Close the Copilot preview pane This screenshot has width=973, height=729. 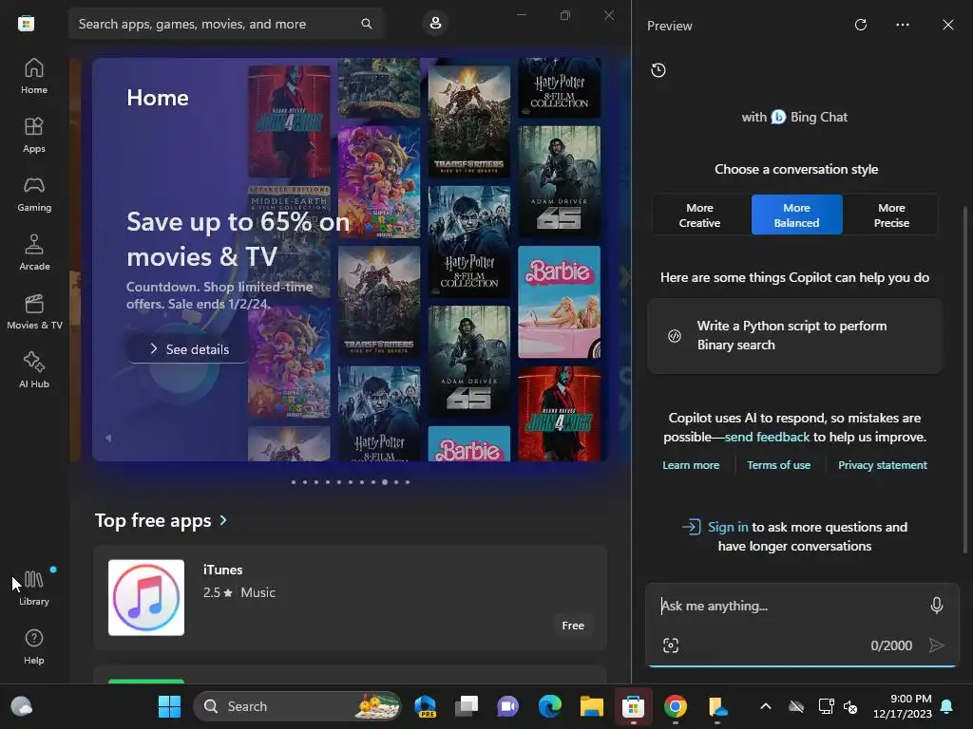tap(948, 25)
